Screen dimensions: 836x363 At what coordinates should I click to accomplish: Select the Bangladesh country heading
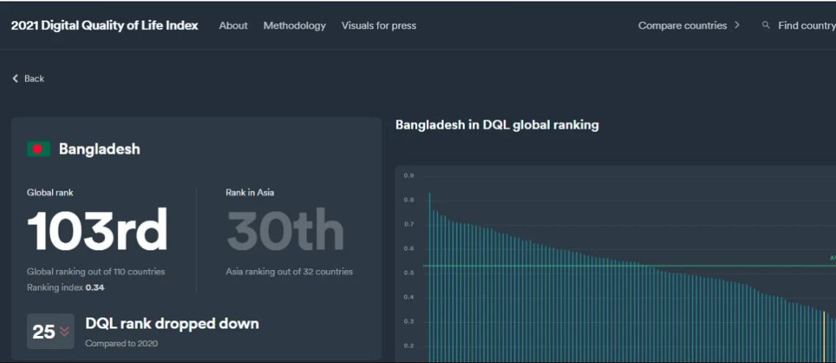point(99,149)
